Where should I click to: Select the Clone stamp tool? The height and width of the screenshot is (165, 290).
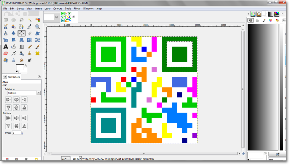click(30, 53)
